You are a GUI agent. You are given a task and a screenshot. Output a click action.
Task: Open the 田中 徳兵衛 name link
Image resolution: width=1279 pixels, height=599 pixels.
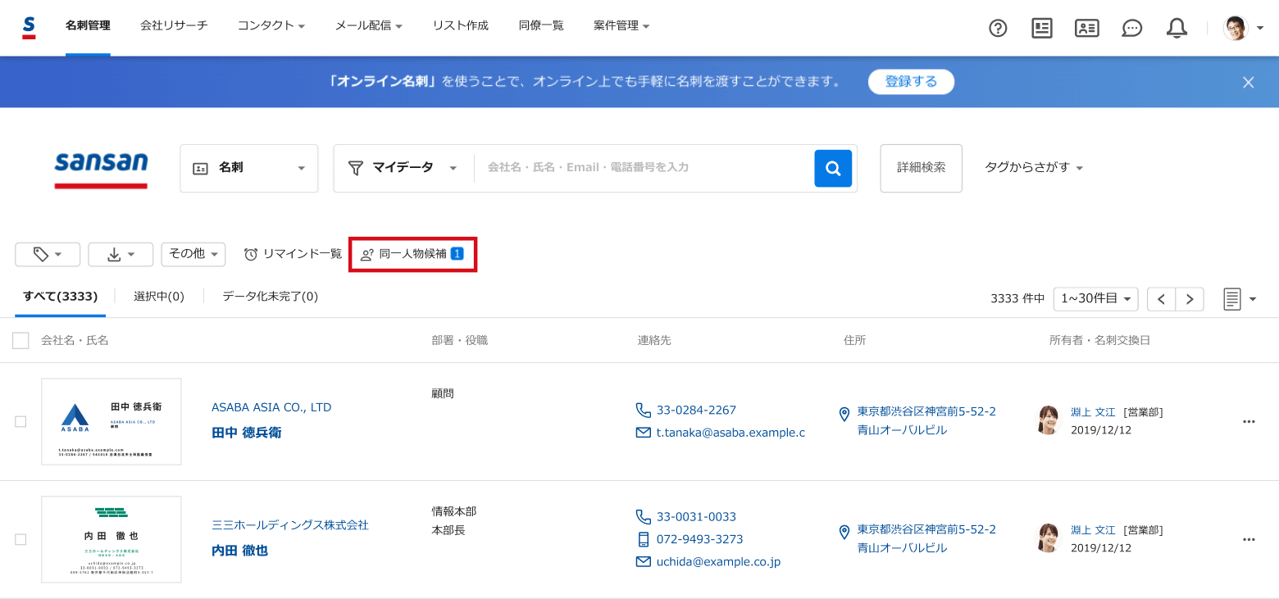pyautogui.click(x=246, y=433)
